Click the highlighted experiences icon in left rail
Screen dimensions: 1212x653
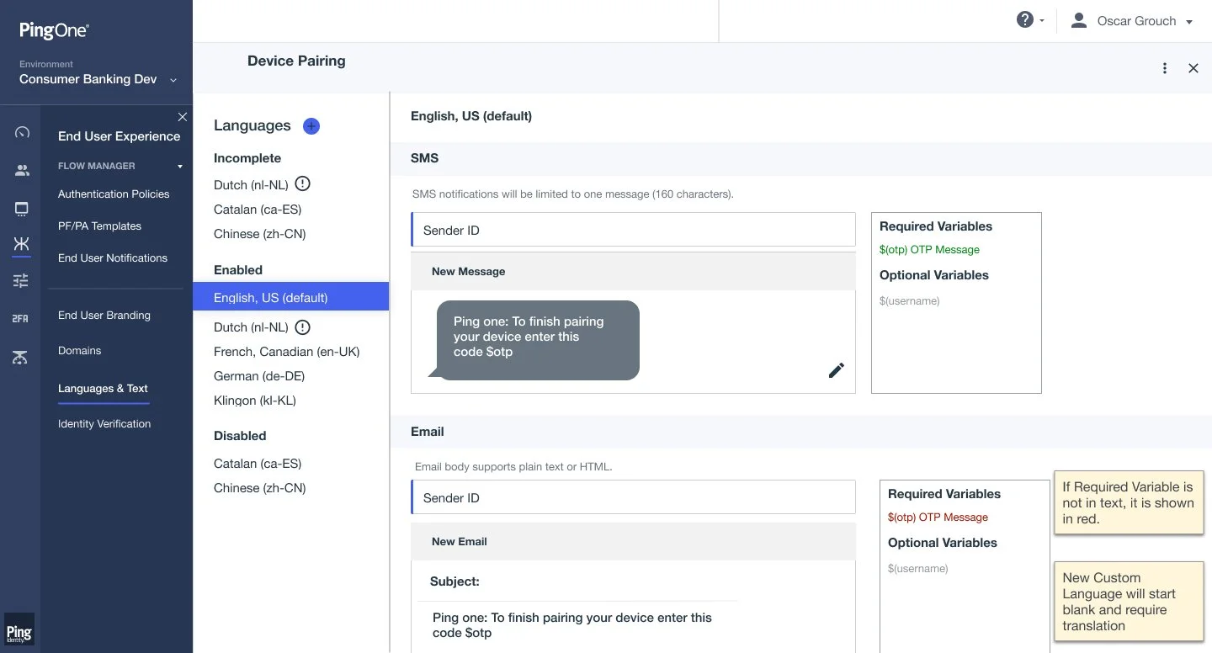pos(22,244)
